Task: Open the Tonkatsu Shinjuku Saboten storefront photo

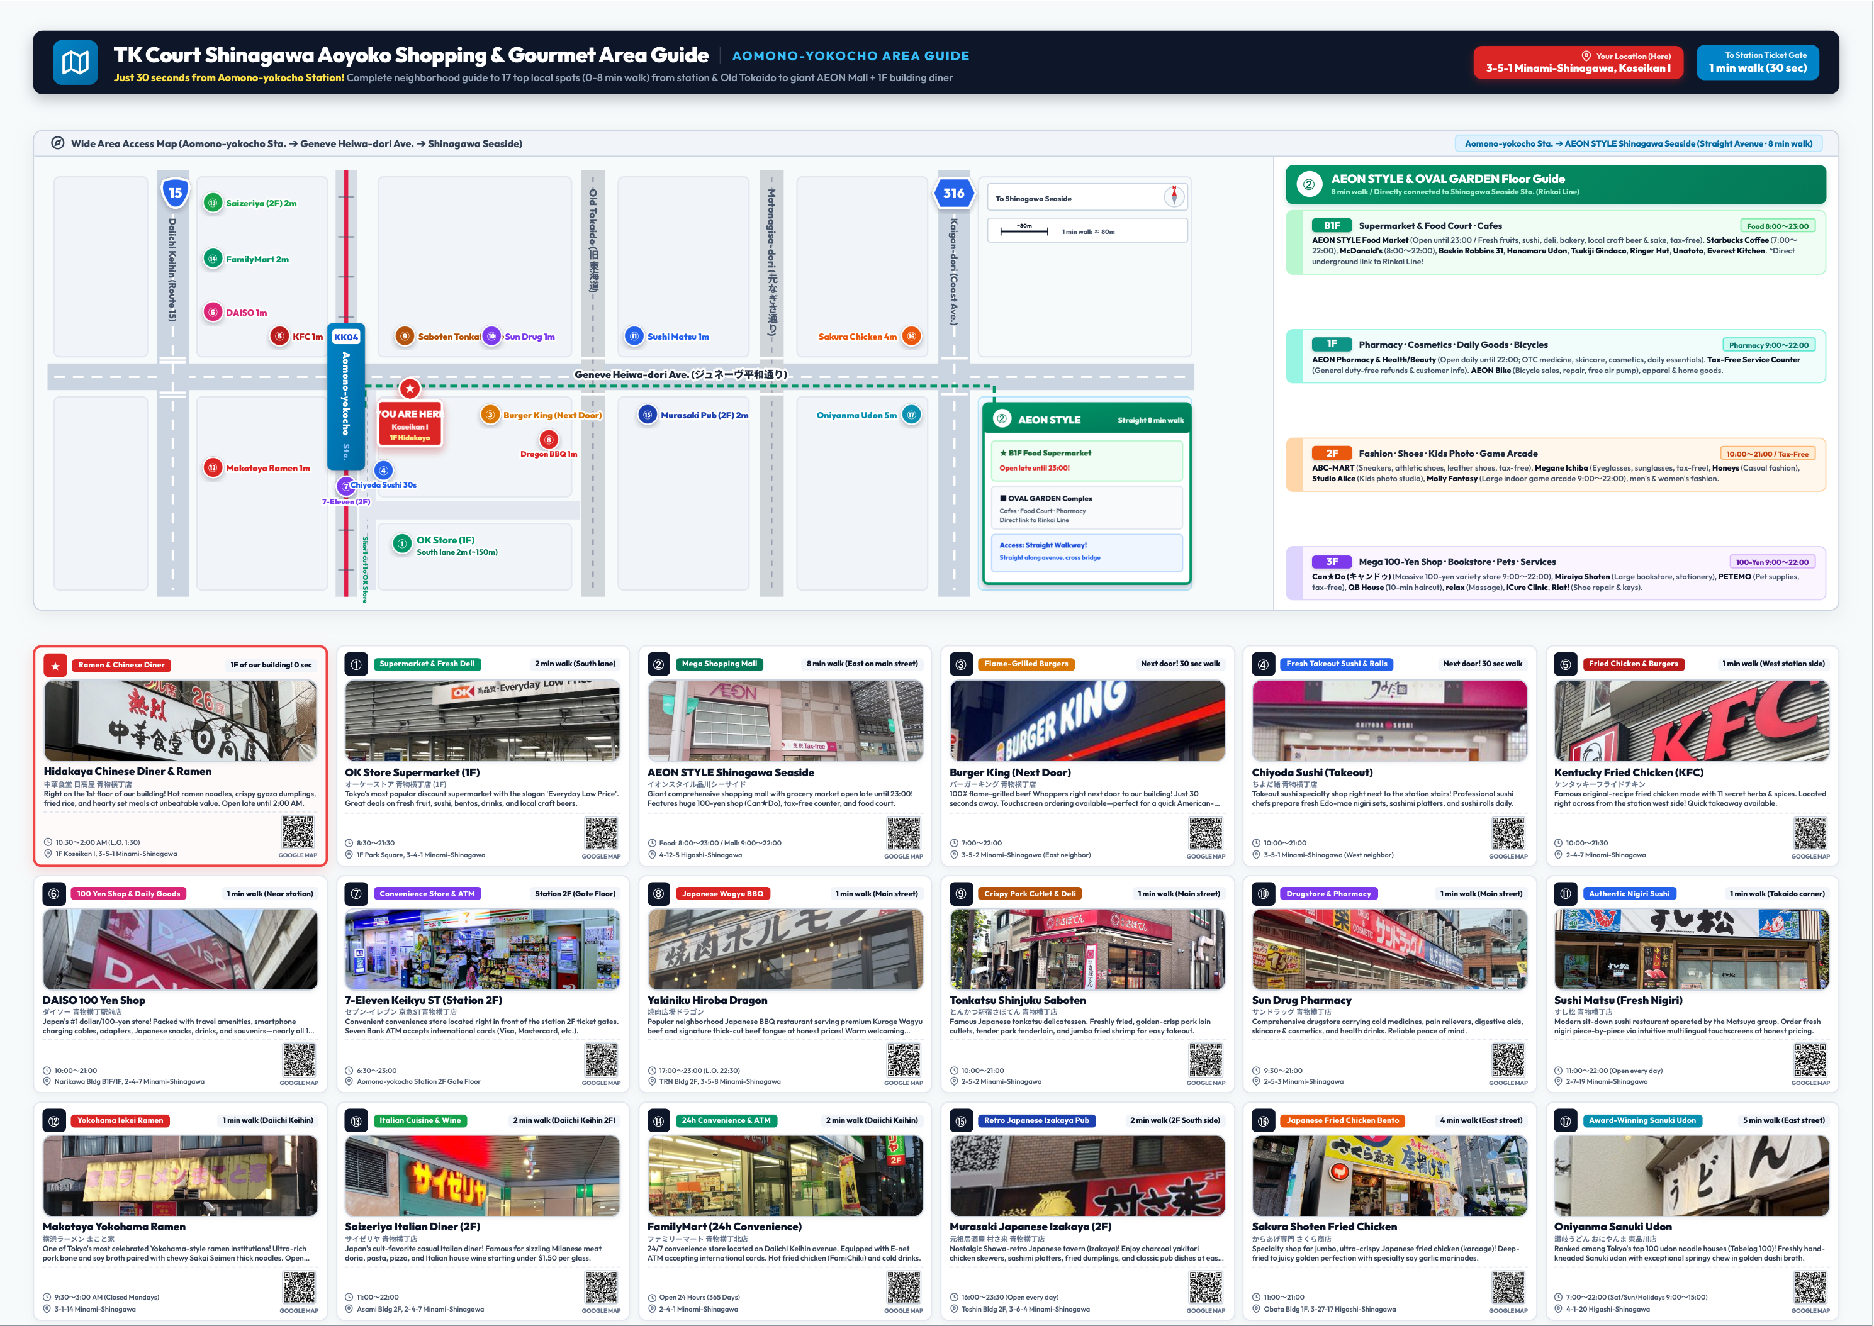Action: click(1087, 949)
